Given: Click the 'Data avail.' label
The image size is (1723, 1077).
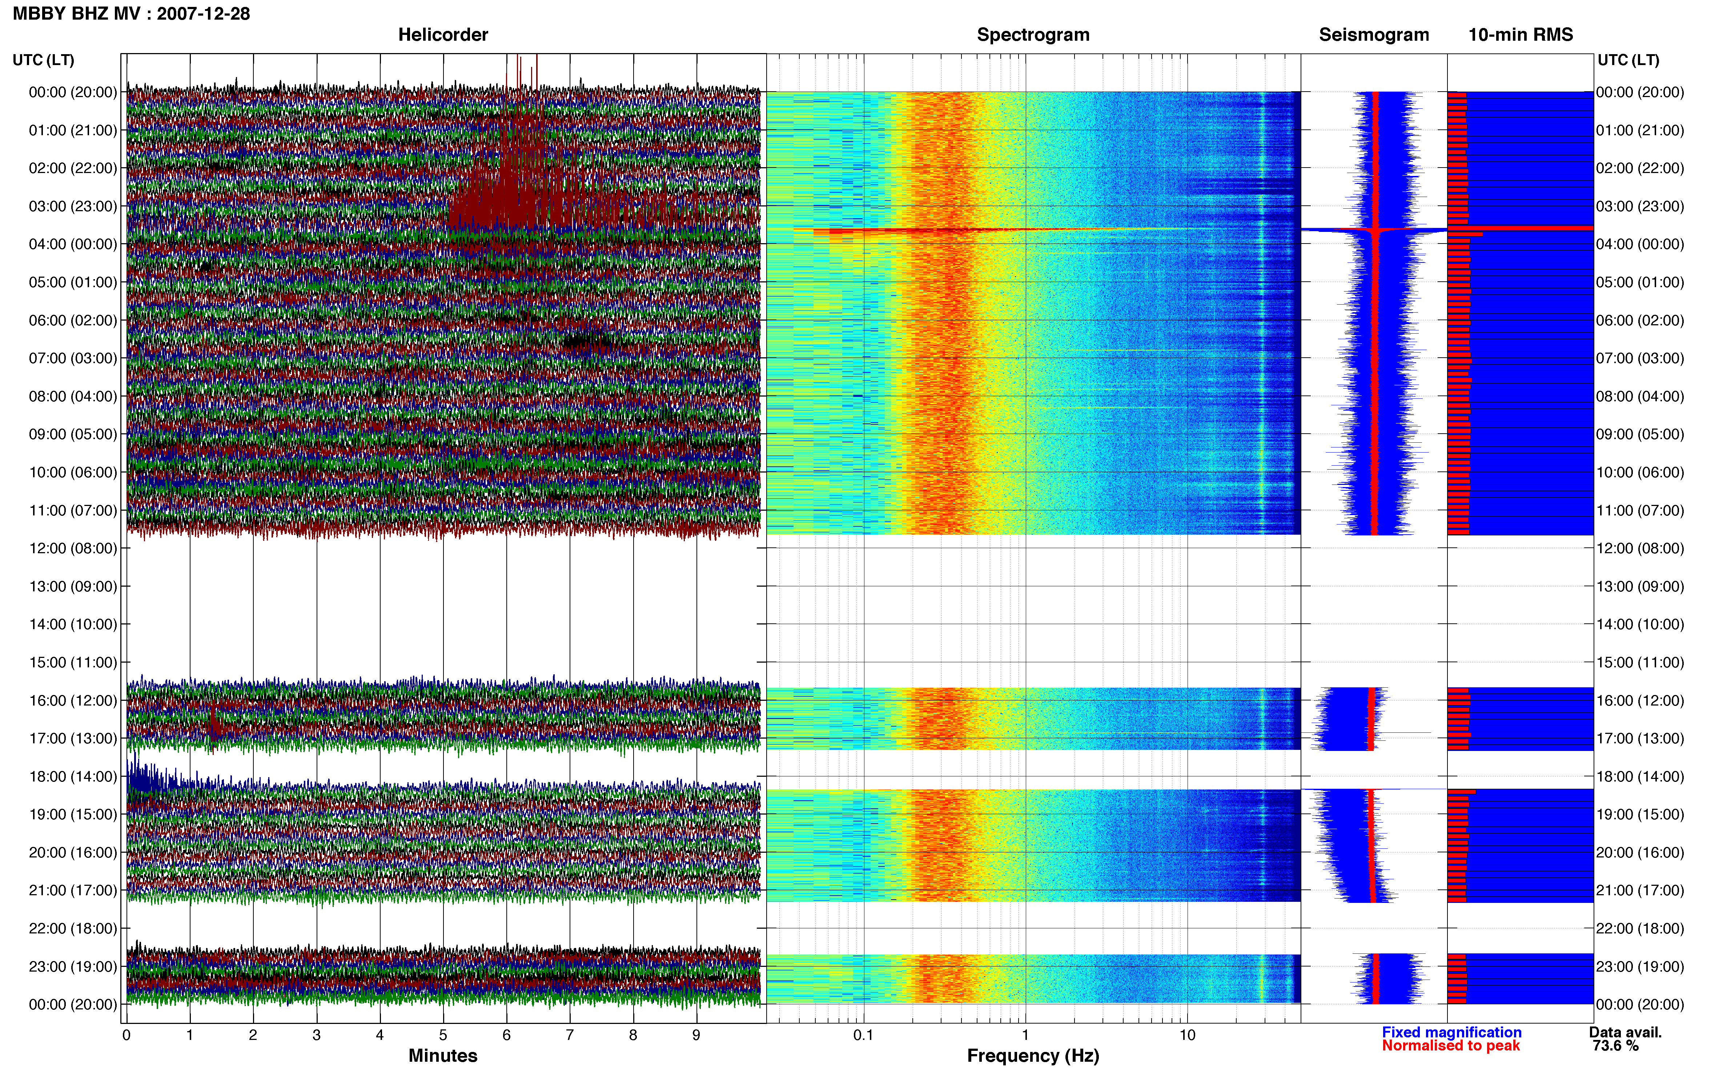Looking at the screenshot, I should click(1626, 1032).
